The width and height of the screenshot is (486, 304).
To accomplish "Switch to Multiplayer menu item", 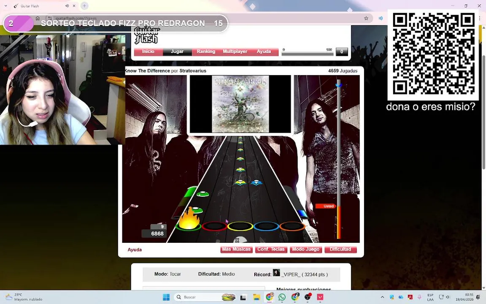I will [x=235, y=52].
